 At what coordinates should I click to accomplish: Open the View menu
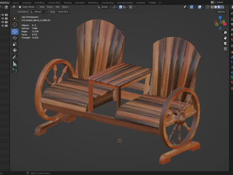[x=42, y=7]
